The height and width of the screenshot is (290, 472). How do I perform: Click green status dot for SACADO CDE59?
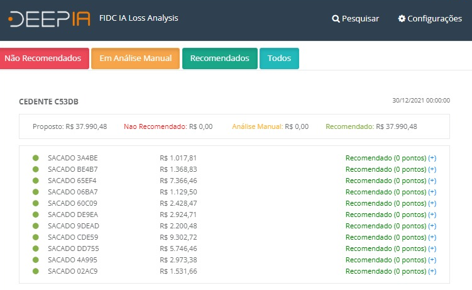click(x=36, y=237)
